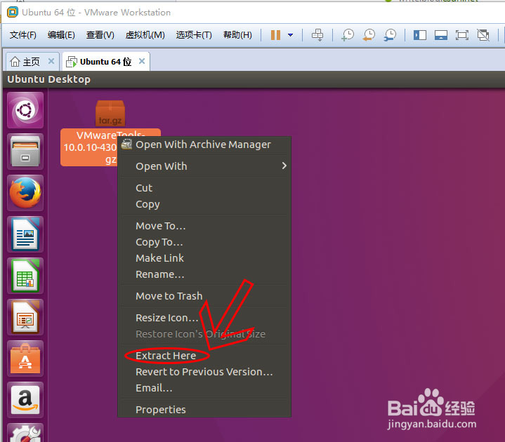Launch Firefox from the dock

[x=25, y=193]
